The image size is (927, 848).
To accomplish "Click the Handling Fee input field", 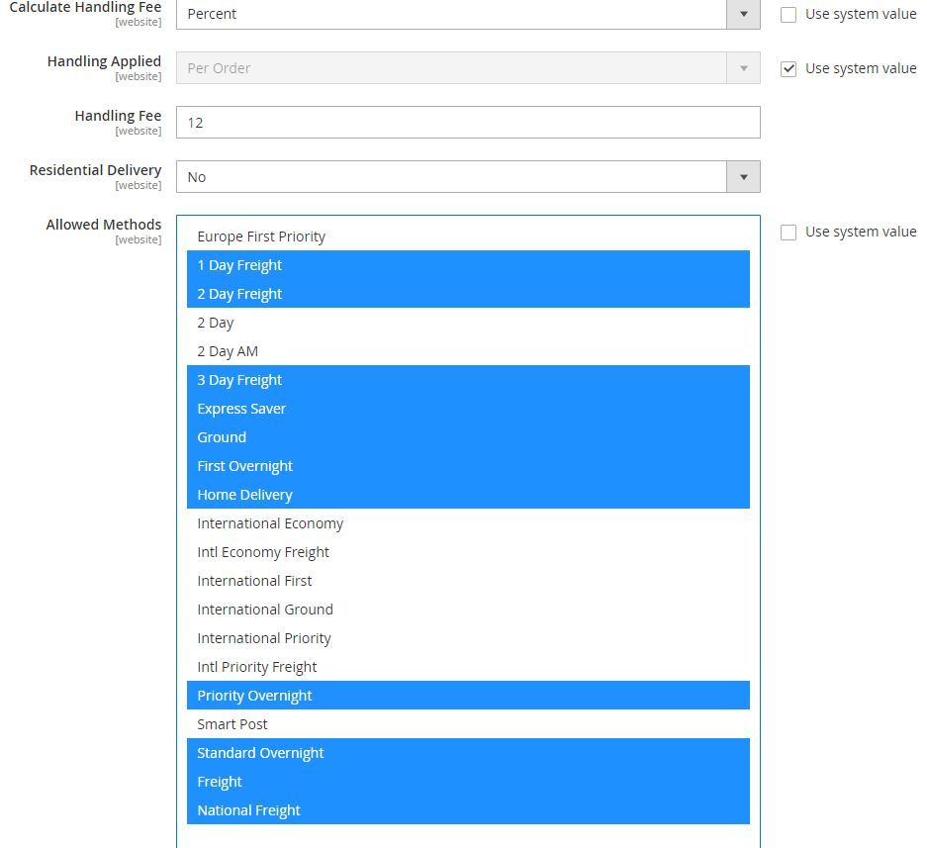I will click(467, 123).
